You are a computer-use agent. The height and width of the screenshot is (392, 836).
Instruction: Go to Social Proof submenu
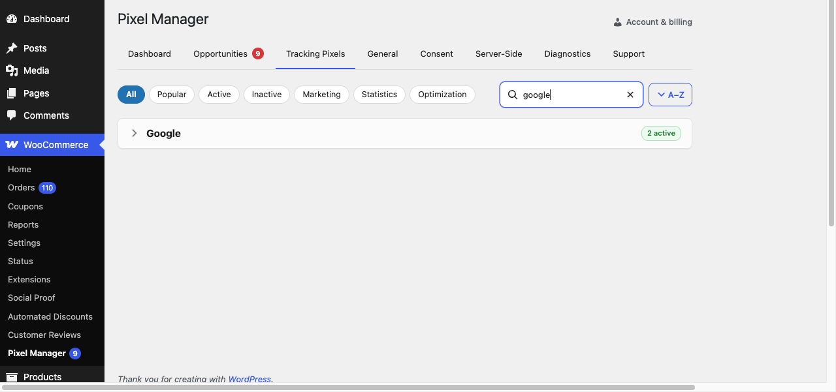[31, 298]
